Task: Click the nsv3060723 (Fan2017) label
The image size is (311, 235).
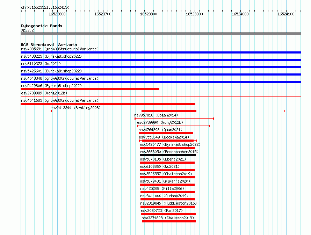Action: tap(162, 211)
